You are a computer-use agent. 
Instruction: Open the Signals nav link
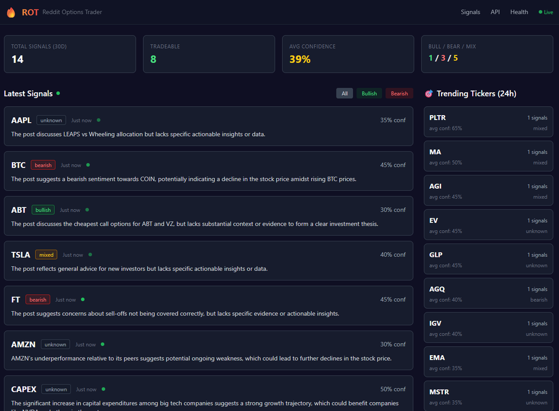[x=470, y=12]
